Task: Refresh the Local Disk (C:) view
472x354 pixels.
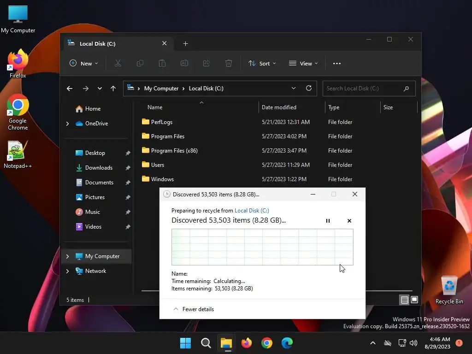Action: [308, 88]
